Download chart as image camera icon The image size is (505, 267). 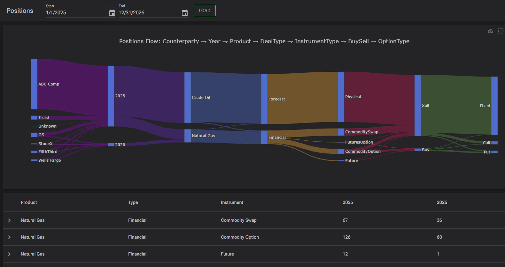point(491,31)
